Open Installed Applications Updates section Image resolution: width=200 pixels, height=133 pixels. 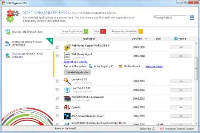click(x=27, y=55)
